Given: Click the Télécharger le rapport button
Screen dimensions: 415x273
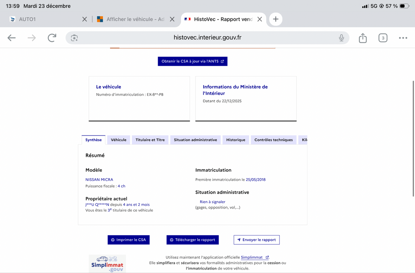Looking at the screenshot, I should coord(192,239).
